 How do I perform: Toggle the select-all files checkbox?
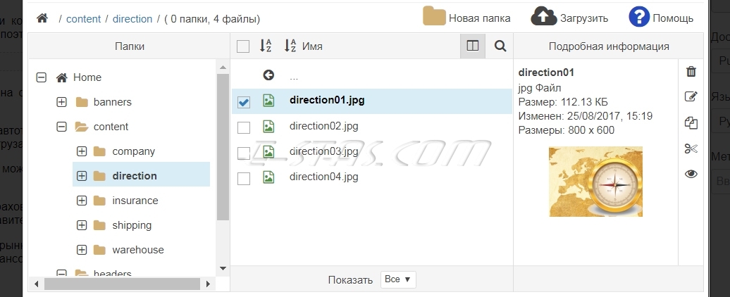pos(243,46)
